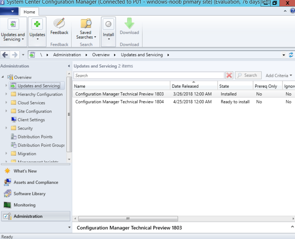The image size is (295, 239).
Task: Click the Updates and Servicing ribbon icon
Action: (13, 24)
